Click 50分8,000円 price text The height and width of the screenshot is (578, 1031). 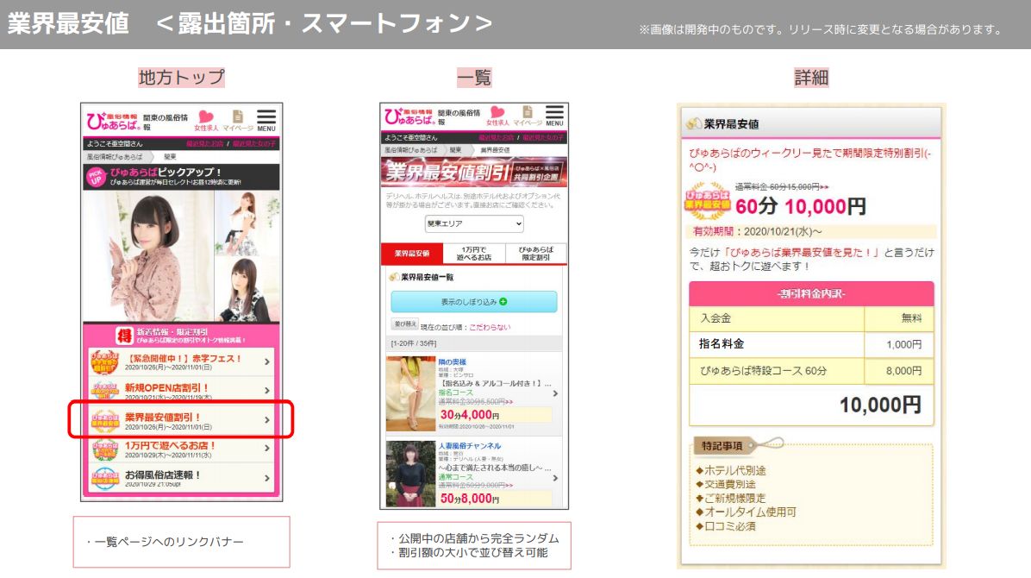(470, 499)
